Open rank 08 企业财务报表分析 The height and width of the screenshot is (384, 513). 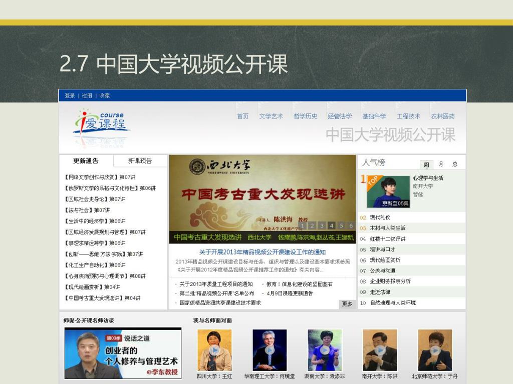tap(390, 281)
